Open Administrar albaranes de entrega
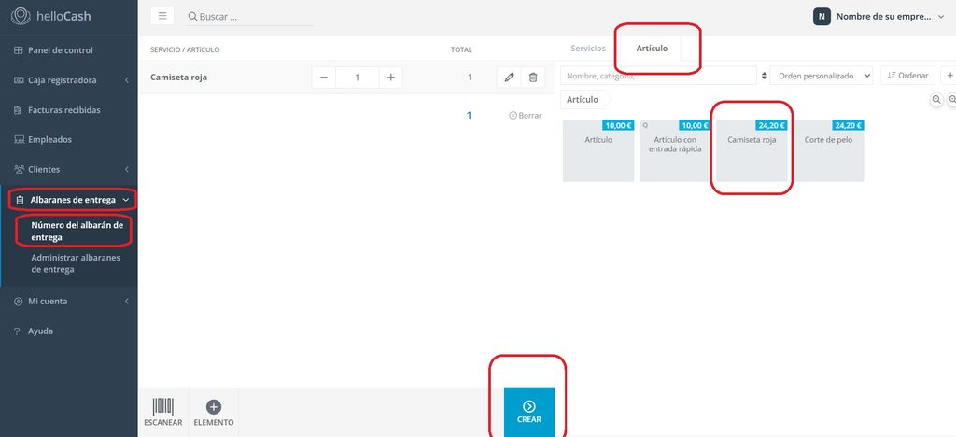 click(76, 263)
